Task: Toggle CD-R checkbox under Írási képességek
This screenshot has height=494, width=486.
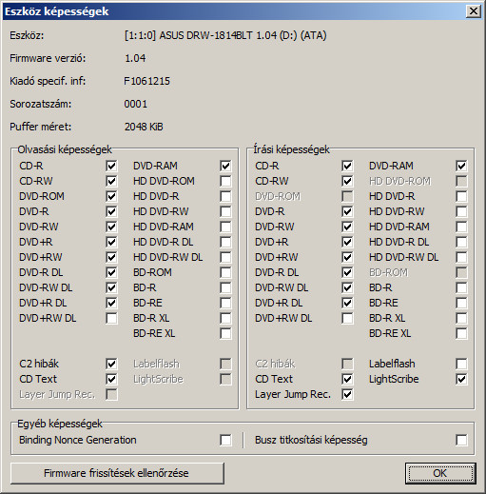Action: click(x=347, y=166)
